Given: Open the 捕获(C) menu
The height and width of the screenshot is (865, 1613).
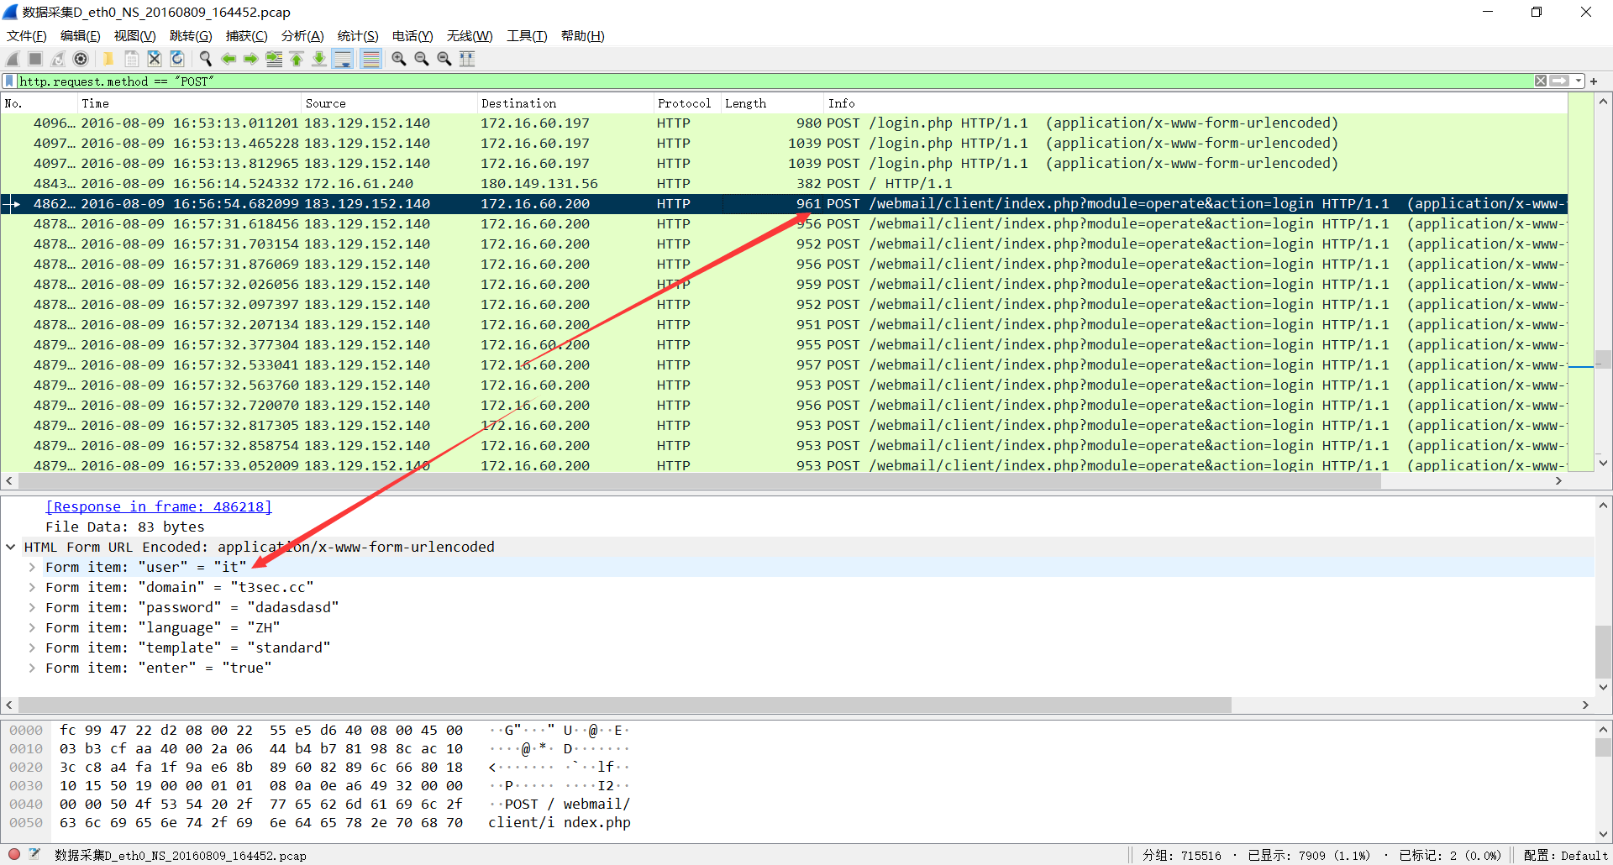Looking at the screenshot, I should click(x=247, y=36).
